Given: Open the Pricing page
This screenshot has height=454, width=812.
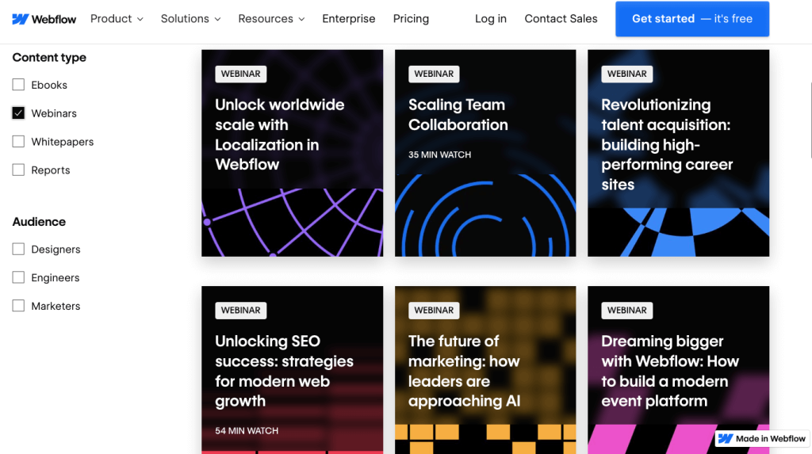Looking at the screenshot, I should point(411,19).
